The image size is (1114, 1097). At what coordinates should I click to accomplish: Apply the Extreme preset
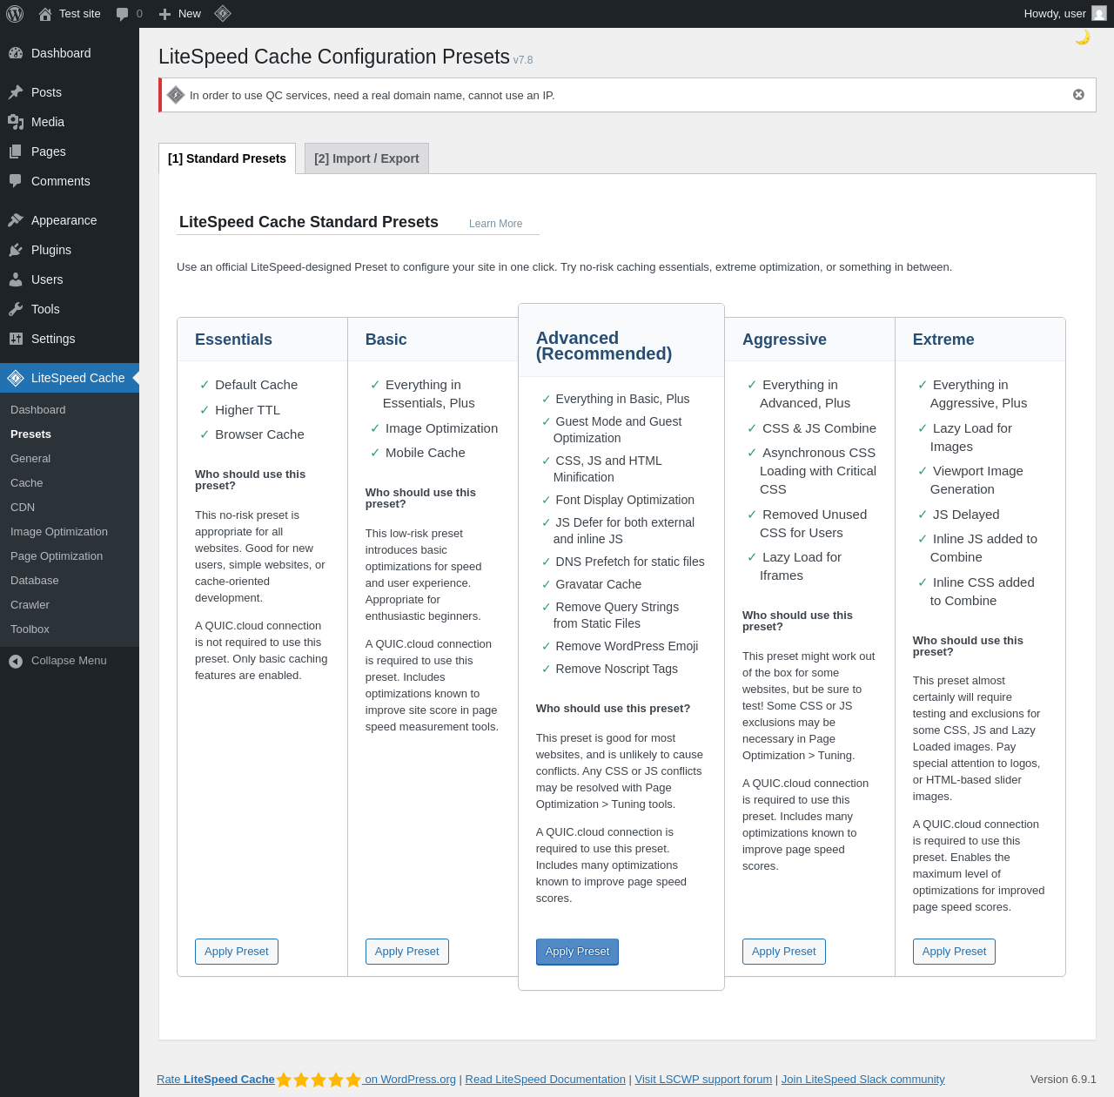tap(954, 952)
